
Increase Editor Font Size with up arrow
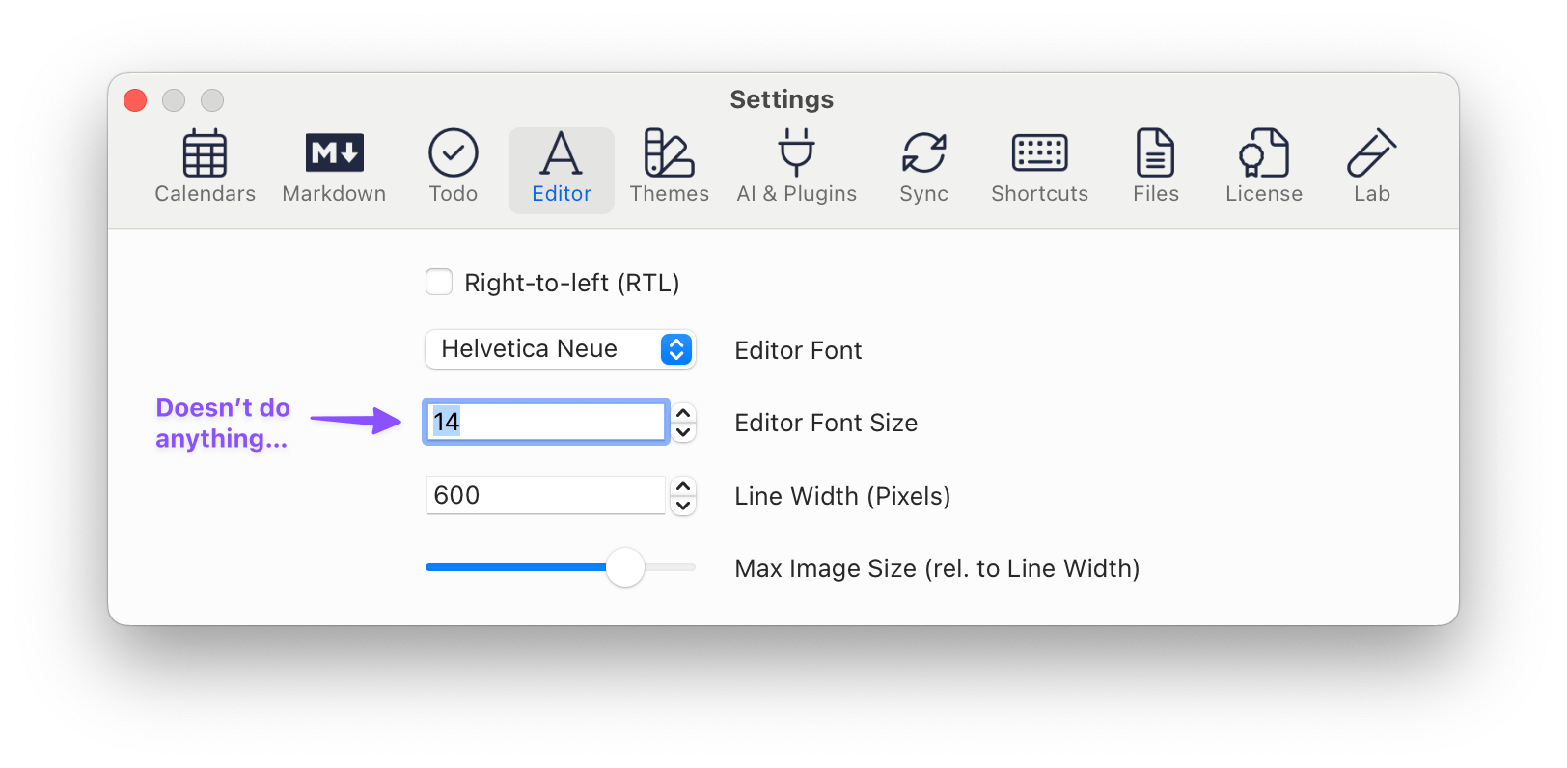[x=683, y=413]
